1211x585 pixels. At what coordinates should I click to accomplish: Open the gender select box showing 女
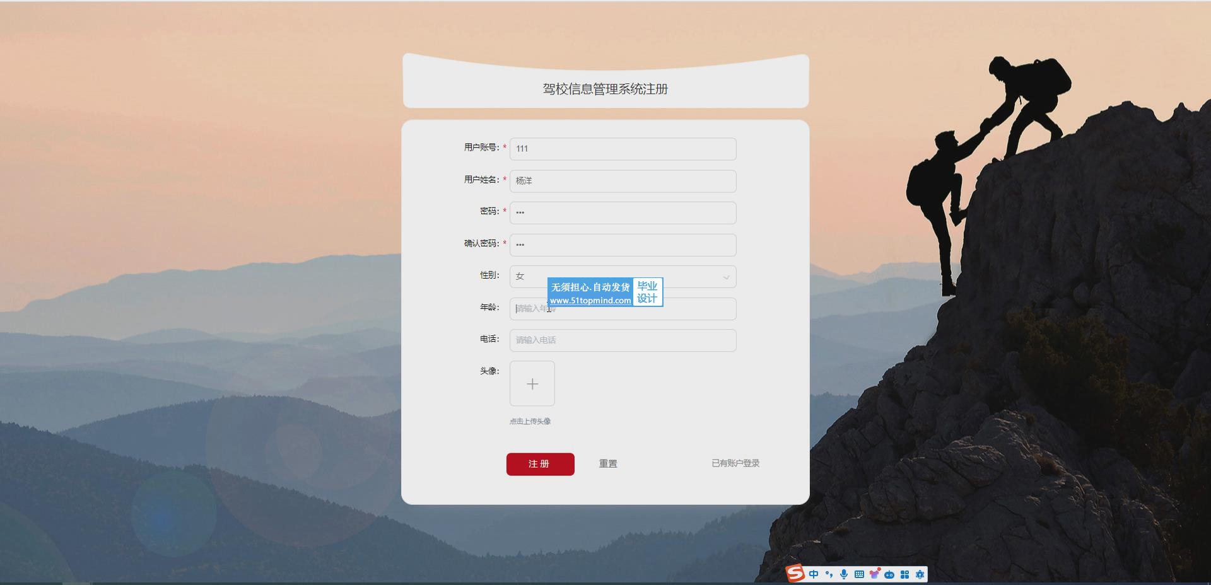point(623,277)
